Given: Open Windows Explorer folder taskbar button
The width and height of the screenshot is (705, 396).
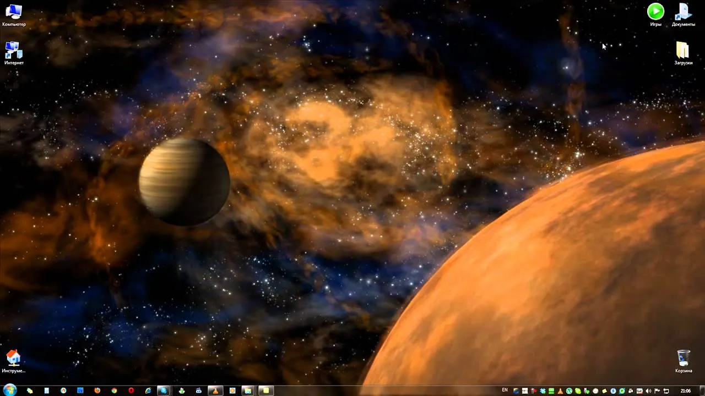Looking at the screenshot, I should click(x=248, y=391).
